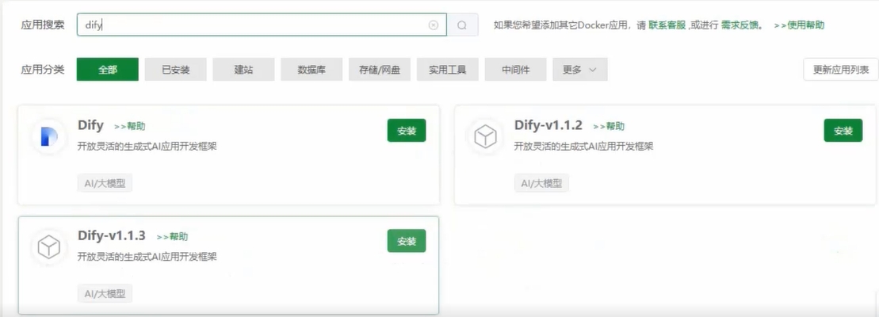Click the 应用分类 label
Image resolution: width=879 pixels, height=317 pixels.
click(43, 70)
